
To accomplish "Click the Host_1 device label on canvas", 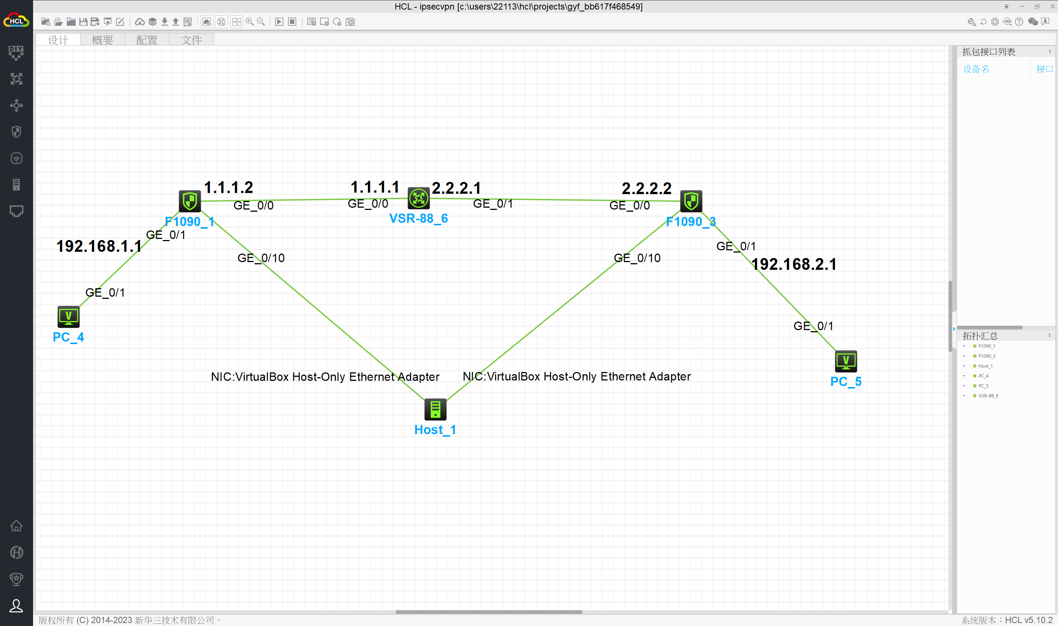I will click(x=435, y=430).
